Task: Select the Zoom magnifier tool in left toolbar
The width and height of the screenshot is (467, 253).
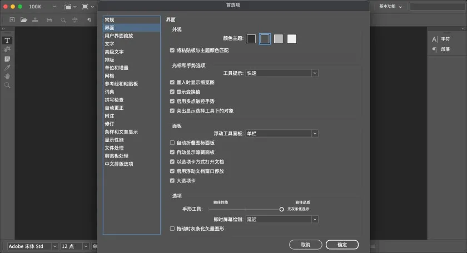Action: click(x=7, y=85)
